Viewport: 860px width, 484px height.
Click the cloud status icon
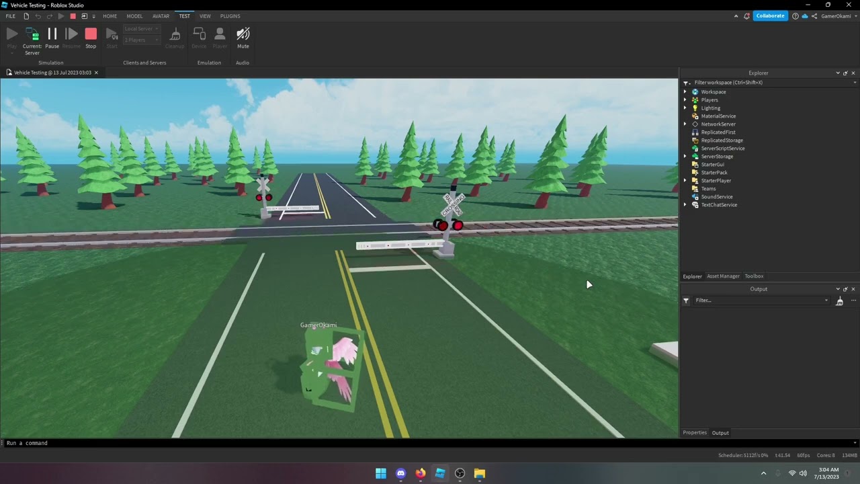tap(804, 16)
